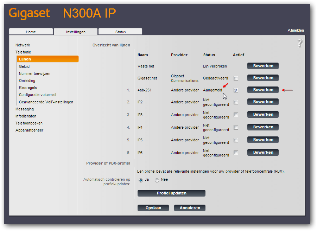Enable the Gigaset.net Actief checkbox
Image resolution: width=317 pixels, height=231 pixels.
pyautogui.click(x=236, y=78)
